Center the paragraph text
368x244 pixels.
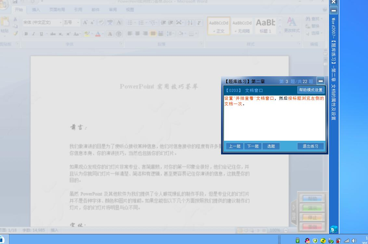point(138,34)
